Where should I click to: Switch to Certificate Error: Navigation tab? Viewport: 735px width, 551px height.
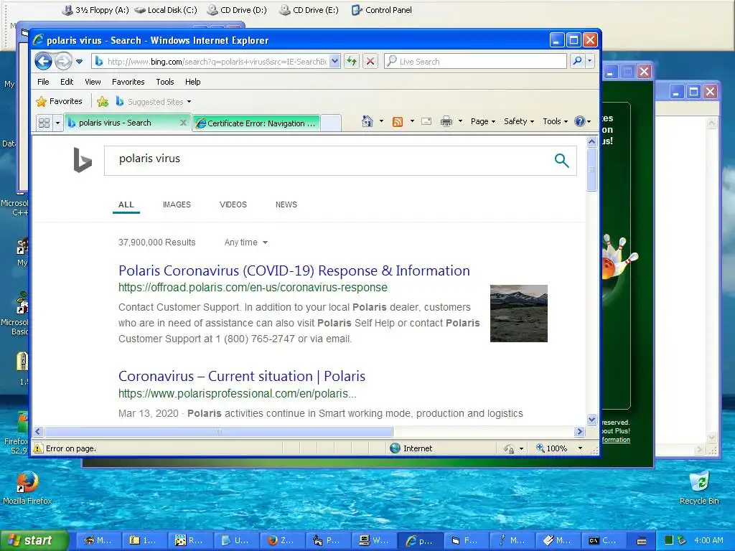(x=256, y=123)
